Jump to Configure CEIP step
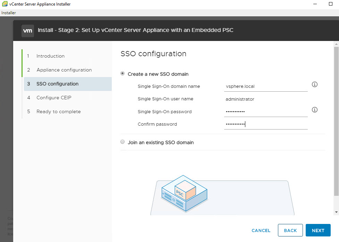 [54, 98]
